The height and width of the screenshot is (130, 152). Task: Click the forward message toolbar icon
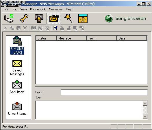(x=69, y=28)
